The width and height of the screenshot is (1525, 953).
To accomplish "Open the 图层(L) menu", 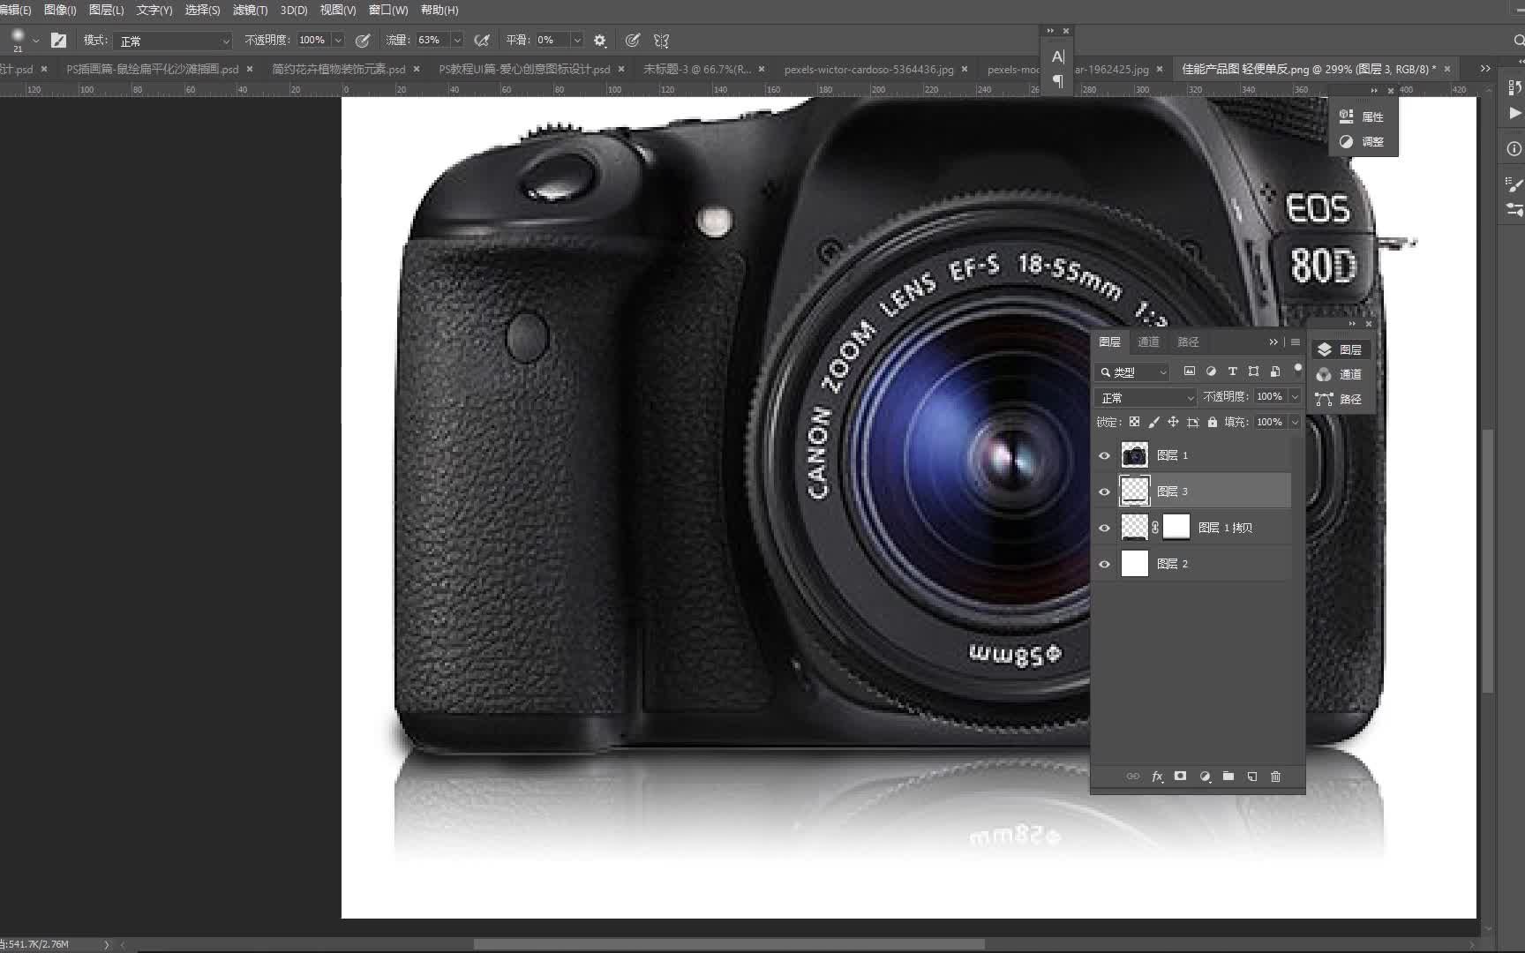I will (x=107, y=10).
